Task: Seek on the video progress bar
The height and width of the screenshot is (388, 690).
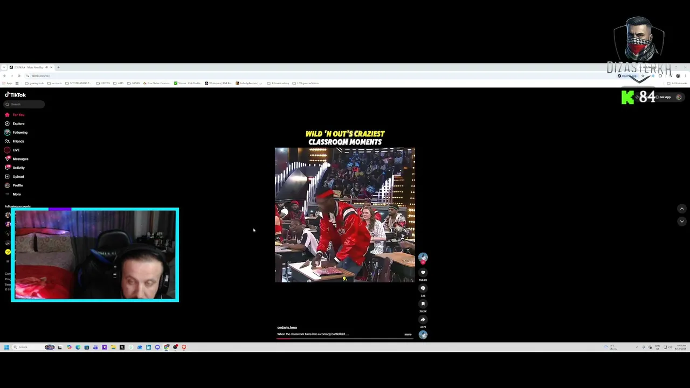Action: pyautogui.click(x=345, y=338)
